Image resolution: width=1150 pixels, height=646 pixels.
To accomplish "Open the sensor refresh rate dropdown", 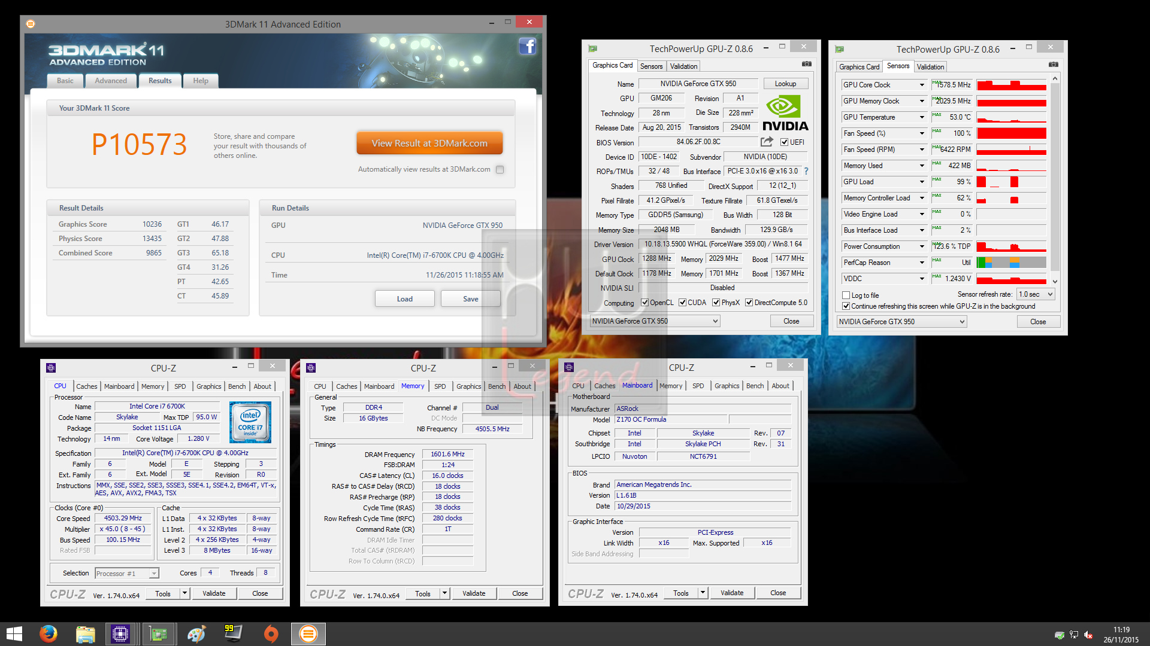I will pyautogui.click(x=1036, y=294).
